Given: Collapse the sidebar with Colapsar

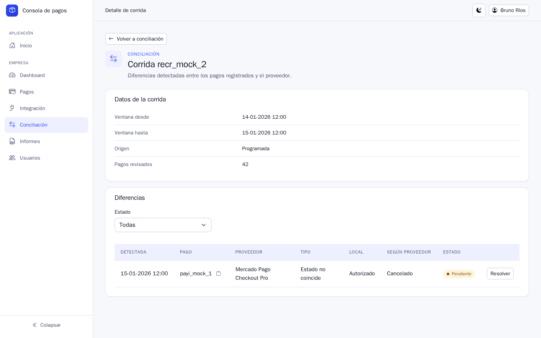Looking at the screenshot, I should click(x=46, y=325).
